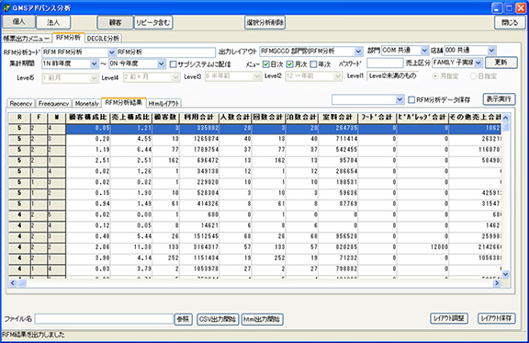529x343 pixels.
Task: Uncheck the 日次 menu checkbox
Action: (265, 63)
